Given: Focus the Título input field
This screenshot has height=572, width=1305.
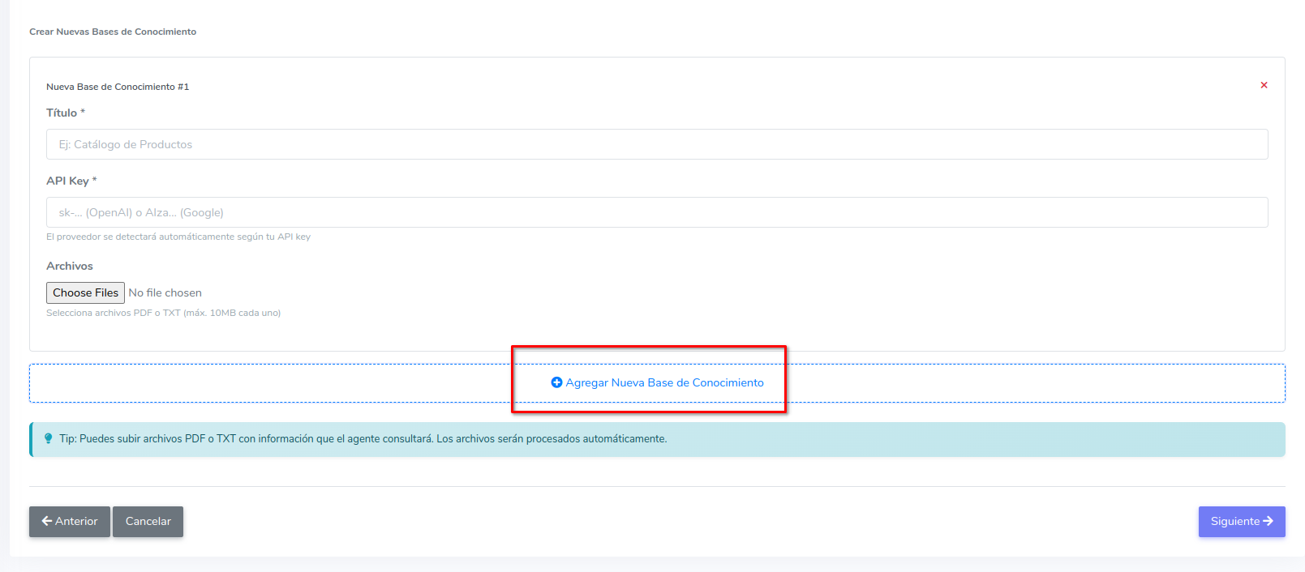Looking at the screenshot, I should (x=657, y=144).
